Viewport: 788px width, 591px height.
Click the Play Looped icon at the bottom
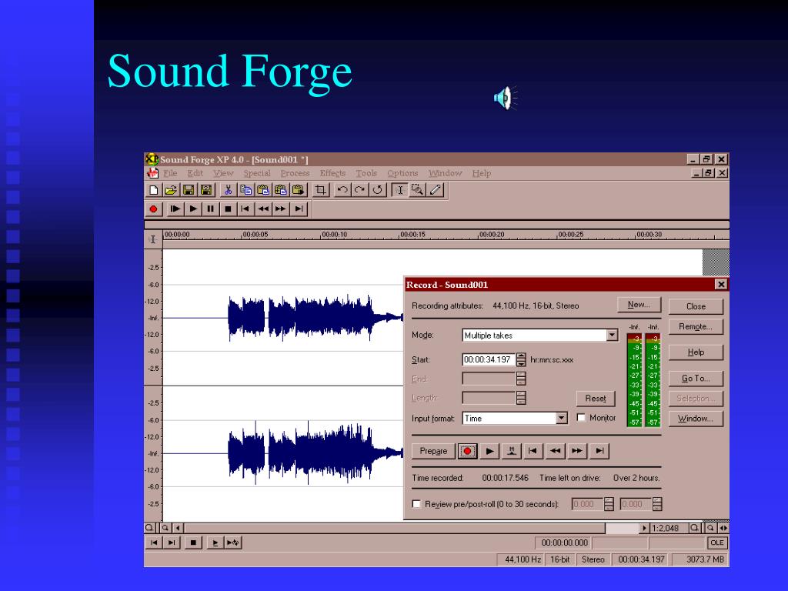[x=233, y=543]
